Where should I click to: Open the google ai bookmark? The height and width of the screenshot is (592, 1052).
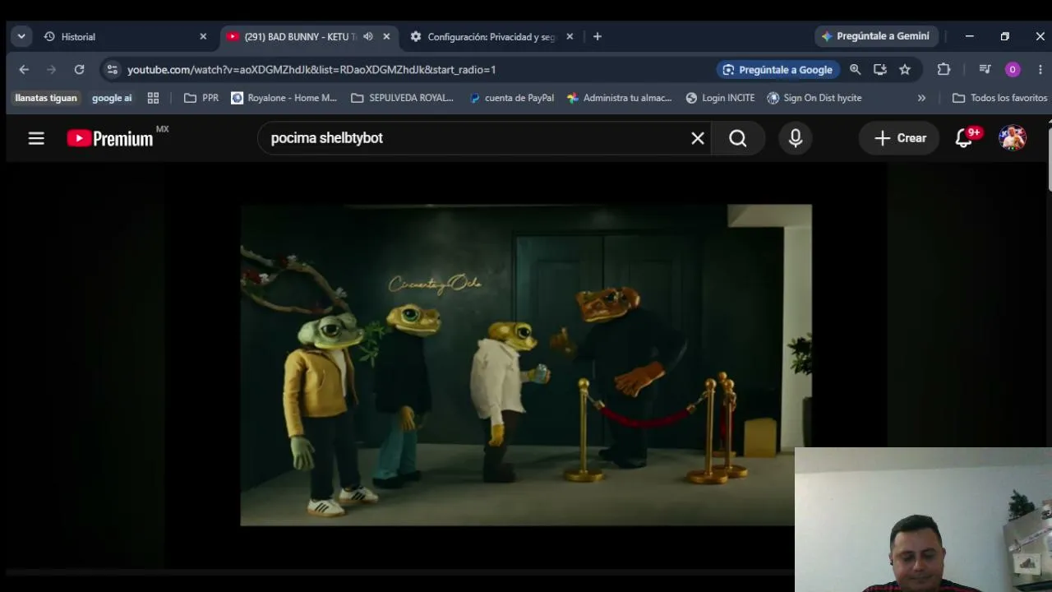point(112,98)
